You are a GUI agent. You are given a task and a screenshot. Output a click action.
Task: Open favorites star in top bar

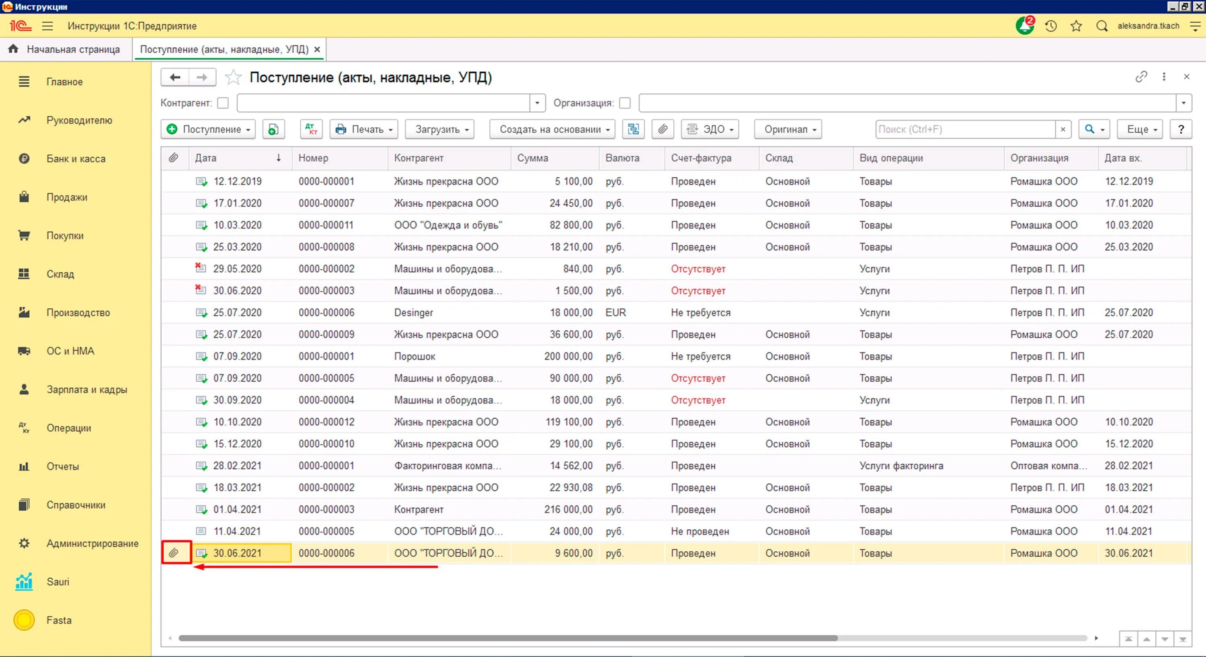coord(1076,26)
